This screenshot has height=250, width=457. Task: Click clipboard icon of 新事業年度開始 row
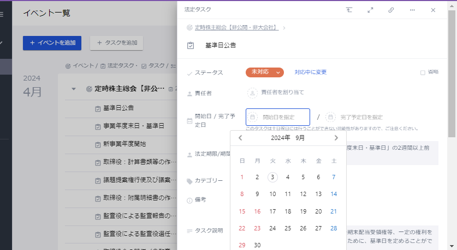click(x=98, y=145)
